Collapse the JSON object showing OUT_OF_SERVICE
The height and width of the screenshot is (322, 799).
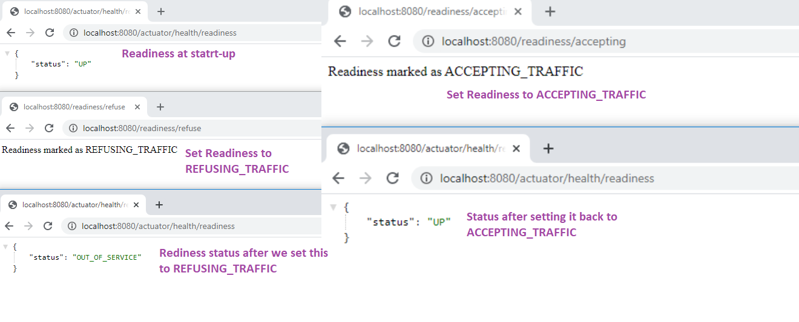[x=5, y=246]
